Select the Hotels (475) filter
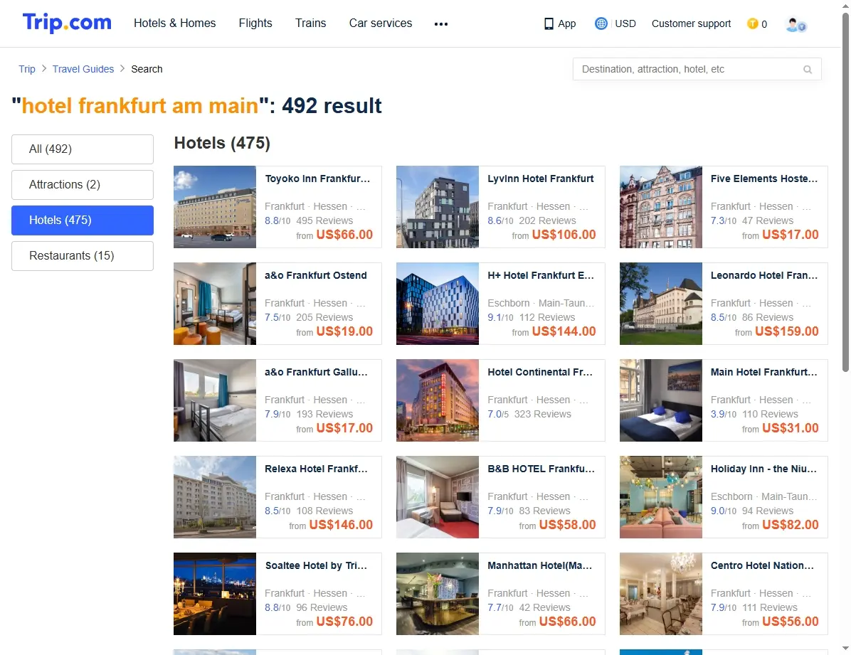851x655 pixels. pyautogui.click(x=83, y=220)
